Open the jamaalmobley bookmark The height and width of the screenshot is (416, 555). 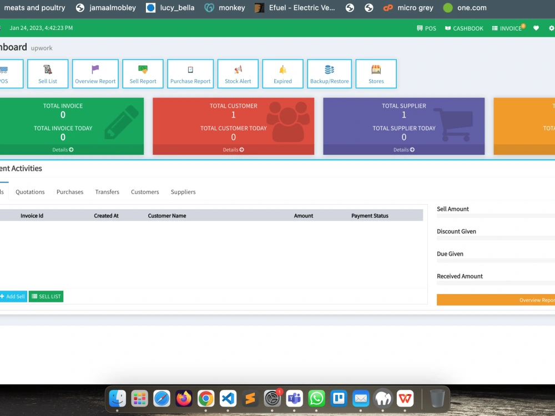click(x=106, y=8)
